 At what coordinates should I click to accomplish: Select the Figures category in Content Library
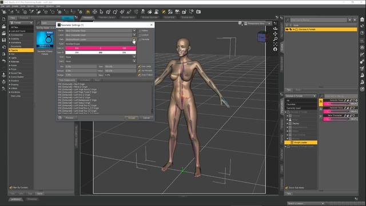[x=21, y=50]
